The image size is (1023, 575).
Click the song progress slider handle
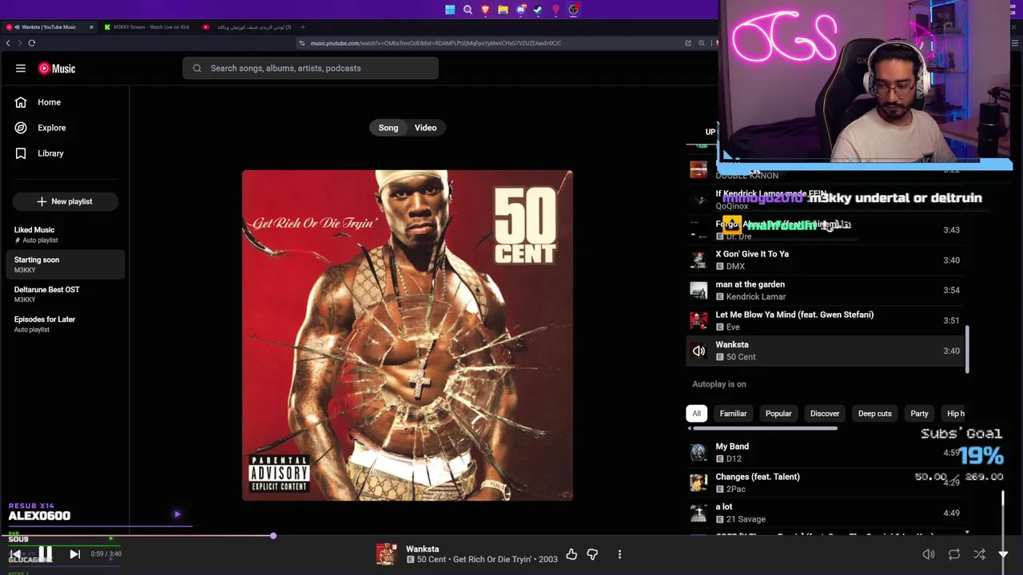[273, 536]
